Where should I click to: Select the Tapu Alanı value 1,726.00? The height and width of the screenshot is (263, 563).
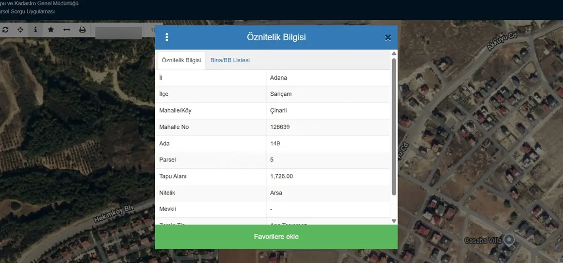coord(281,176)
